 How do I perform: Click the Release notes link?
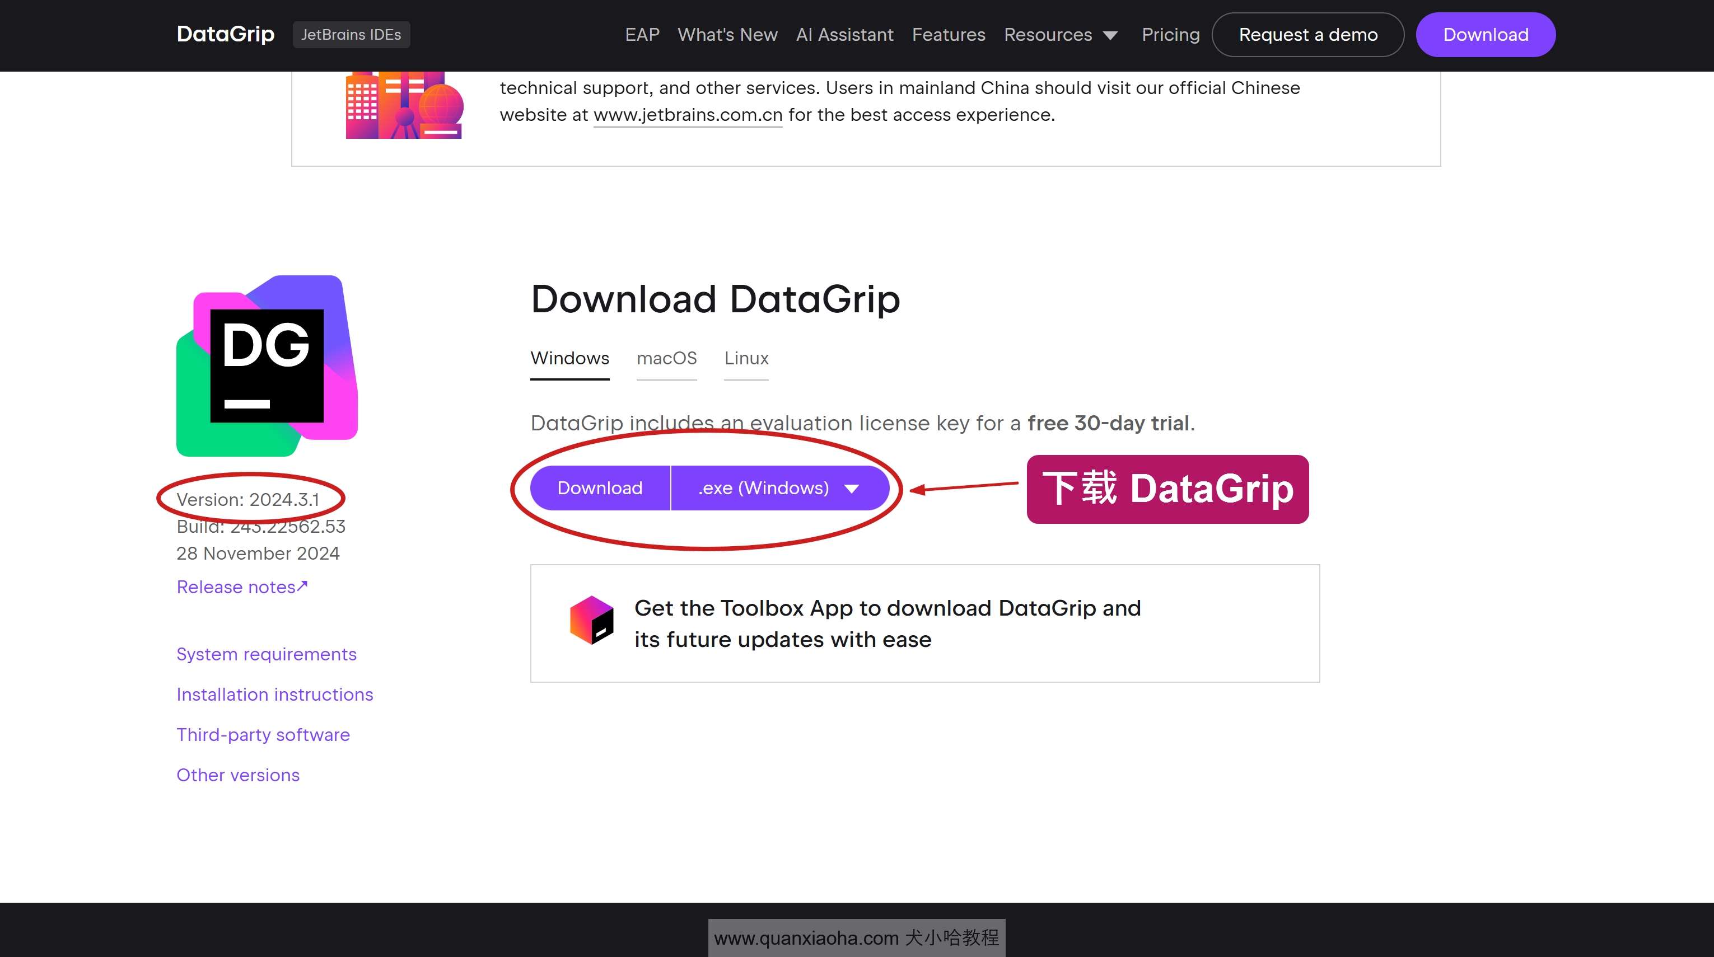pyautogui.click(x=241, y=586)
